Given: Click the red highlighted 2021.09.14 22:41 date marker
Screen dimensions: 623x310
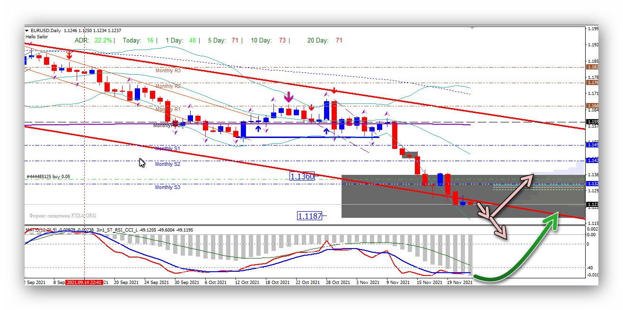Looking at the screenshot, I should 85,282.
